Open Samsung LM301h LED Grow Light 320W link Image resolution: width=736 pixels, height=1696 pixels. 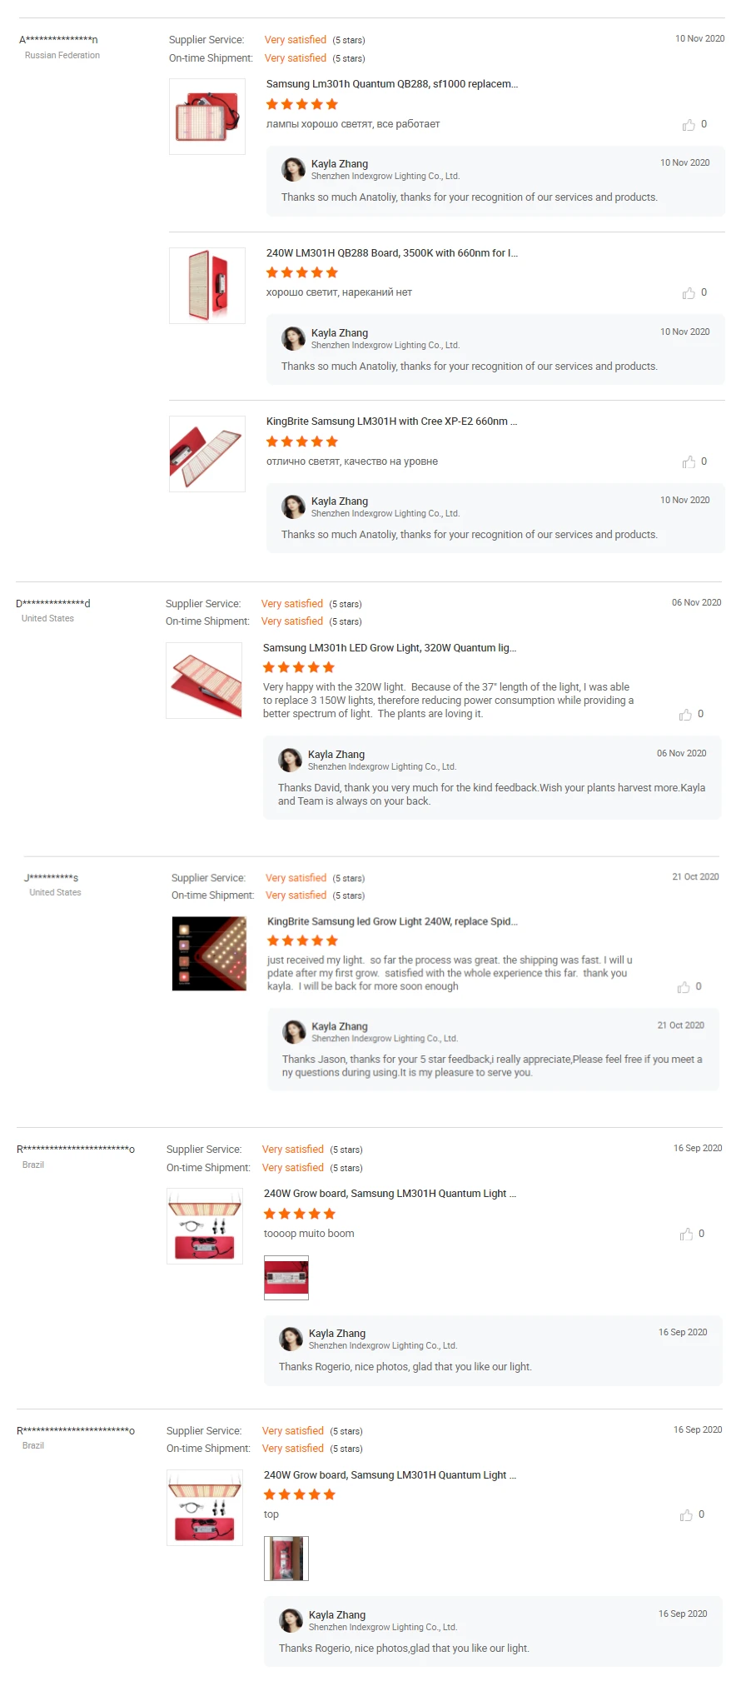tap(390, 648)
